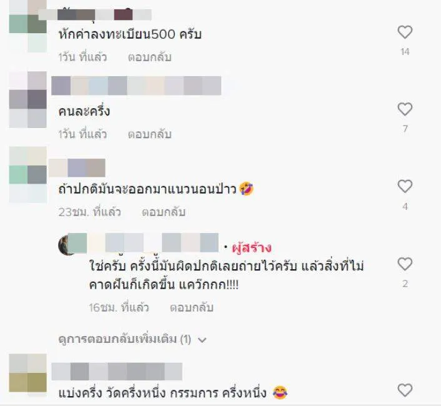Like the comment about 500 registration fee

point(405,32)
